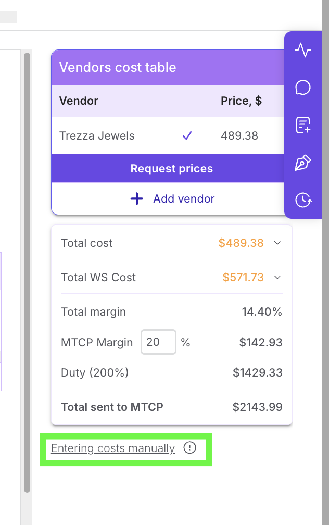Click the Price, $ column header

click(241, 101)
